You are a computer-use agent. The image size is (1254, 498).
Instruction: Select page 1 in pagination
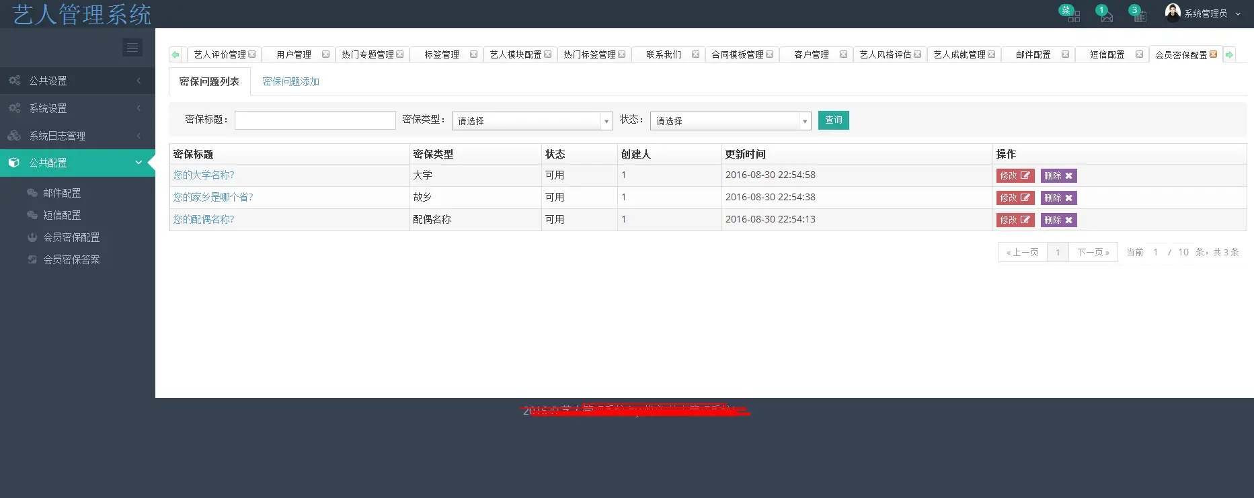pos(1058,252)
